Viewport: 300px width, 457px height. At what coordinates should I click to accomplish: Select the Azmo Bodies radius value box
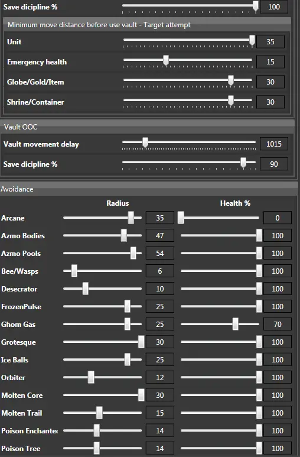pos(159,235)
